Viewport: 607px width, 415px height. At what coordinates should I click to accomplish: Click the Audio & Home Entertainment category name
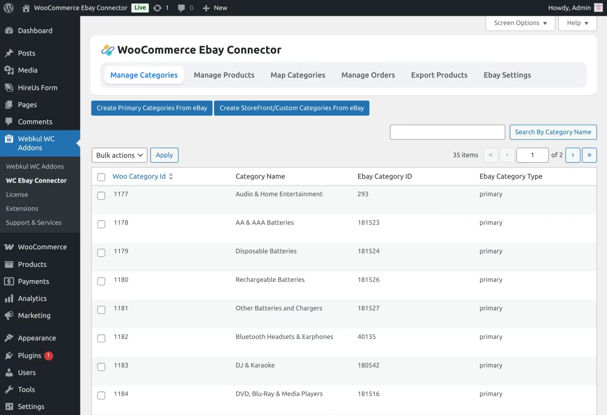tap(279, 194)
